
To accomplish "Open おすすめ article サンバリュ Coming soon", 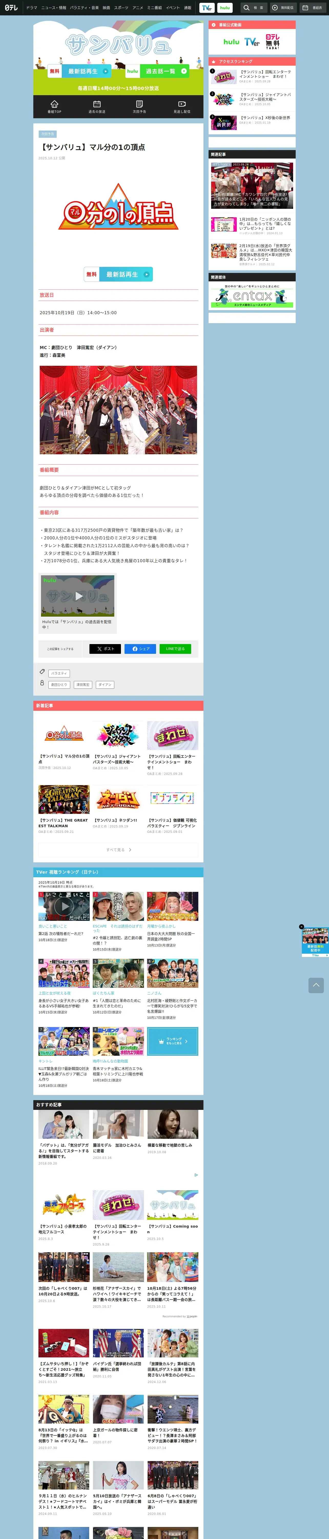I will (x=172, y=1215).
